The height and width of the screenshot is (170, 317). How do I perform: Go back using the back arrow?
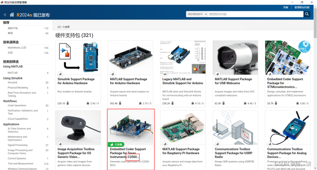[4, 15]
